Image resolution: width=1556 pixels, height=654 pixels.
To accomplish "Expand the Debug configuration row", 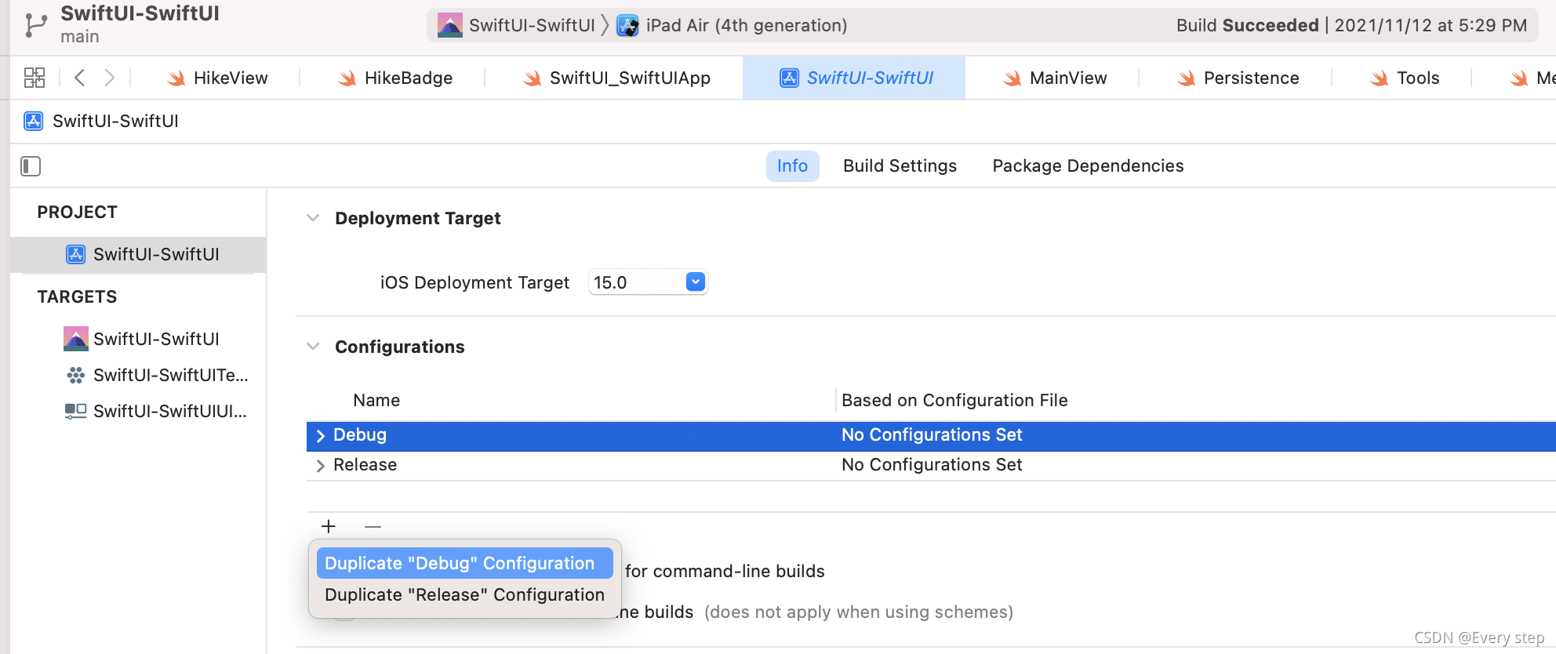I will click(320, 436).
